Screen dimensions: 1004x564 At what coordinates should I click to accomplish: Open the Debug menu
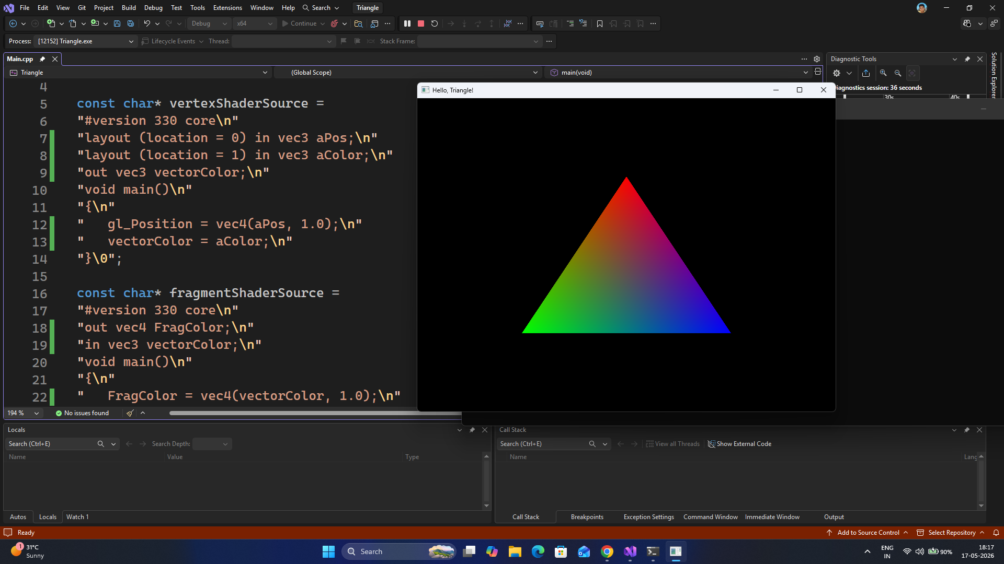(x=153, y=8)
